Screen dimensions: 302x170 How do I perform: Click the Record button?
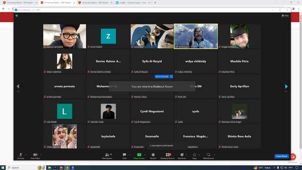(x=153, y=156)
